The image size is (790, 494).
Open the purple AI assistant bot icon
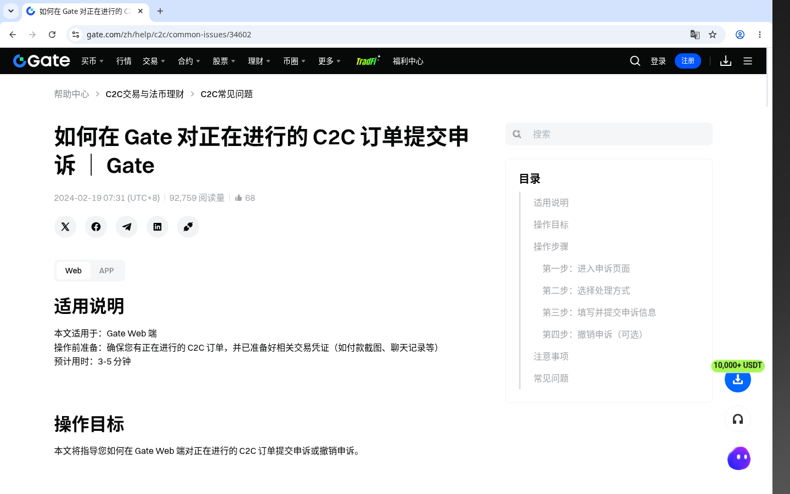click(x=739, y=458)
